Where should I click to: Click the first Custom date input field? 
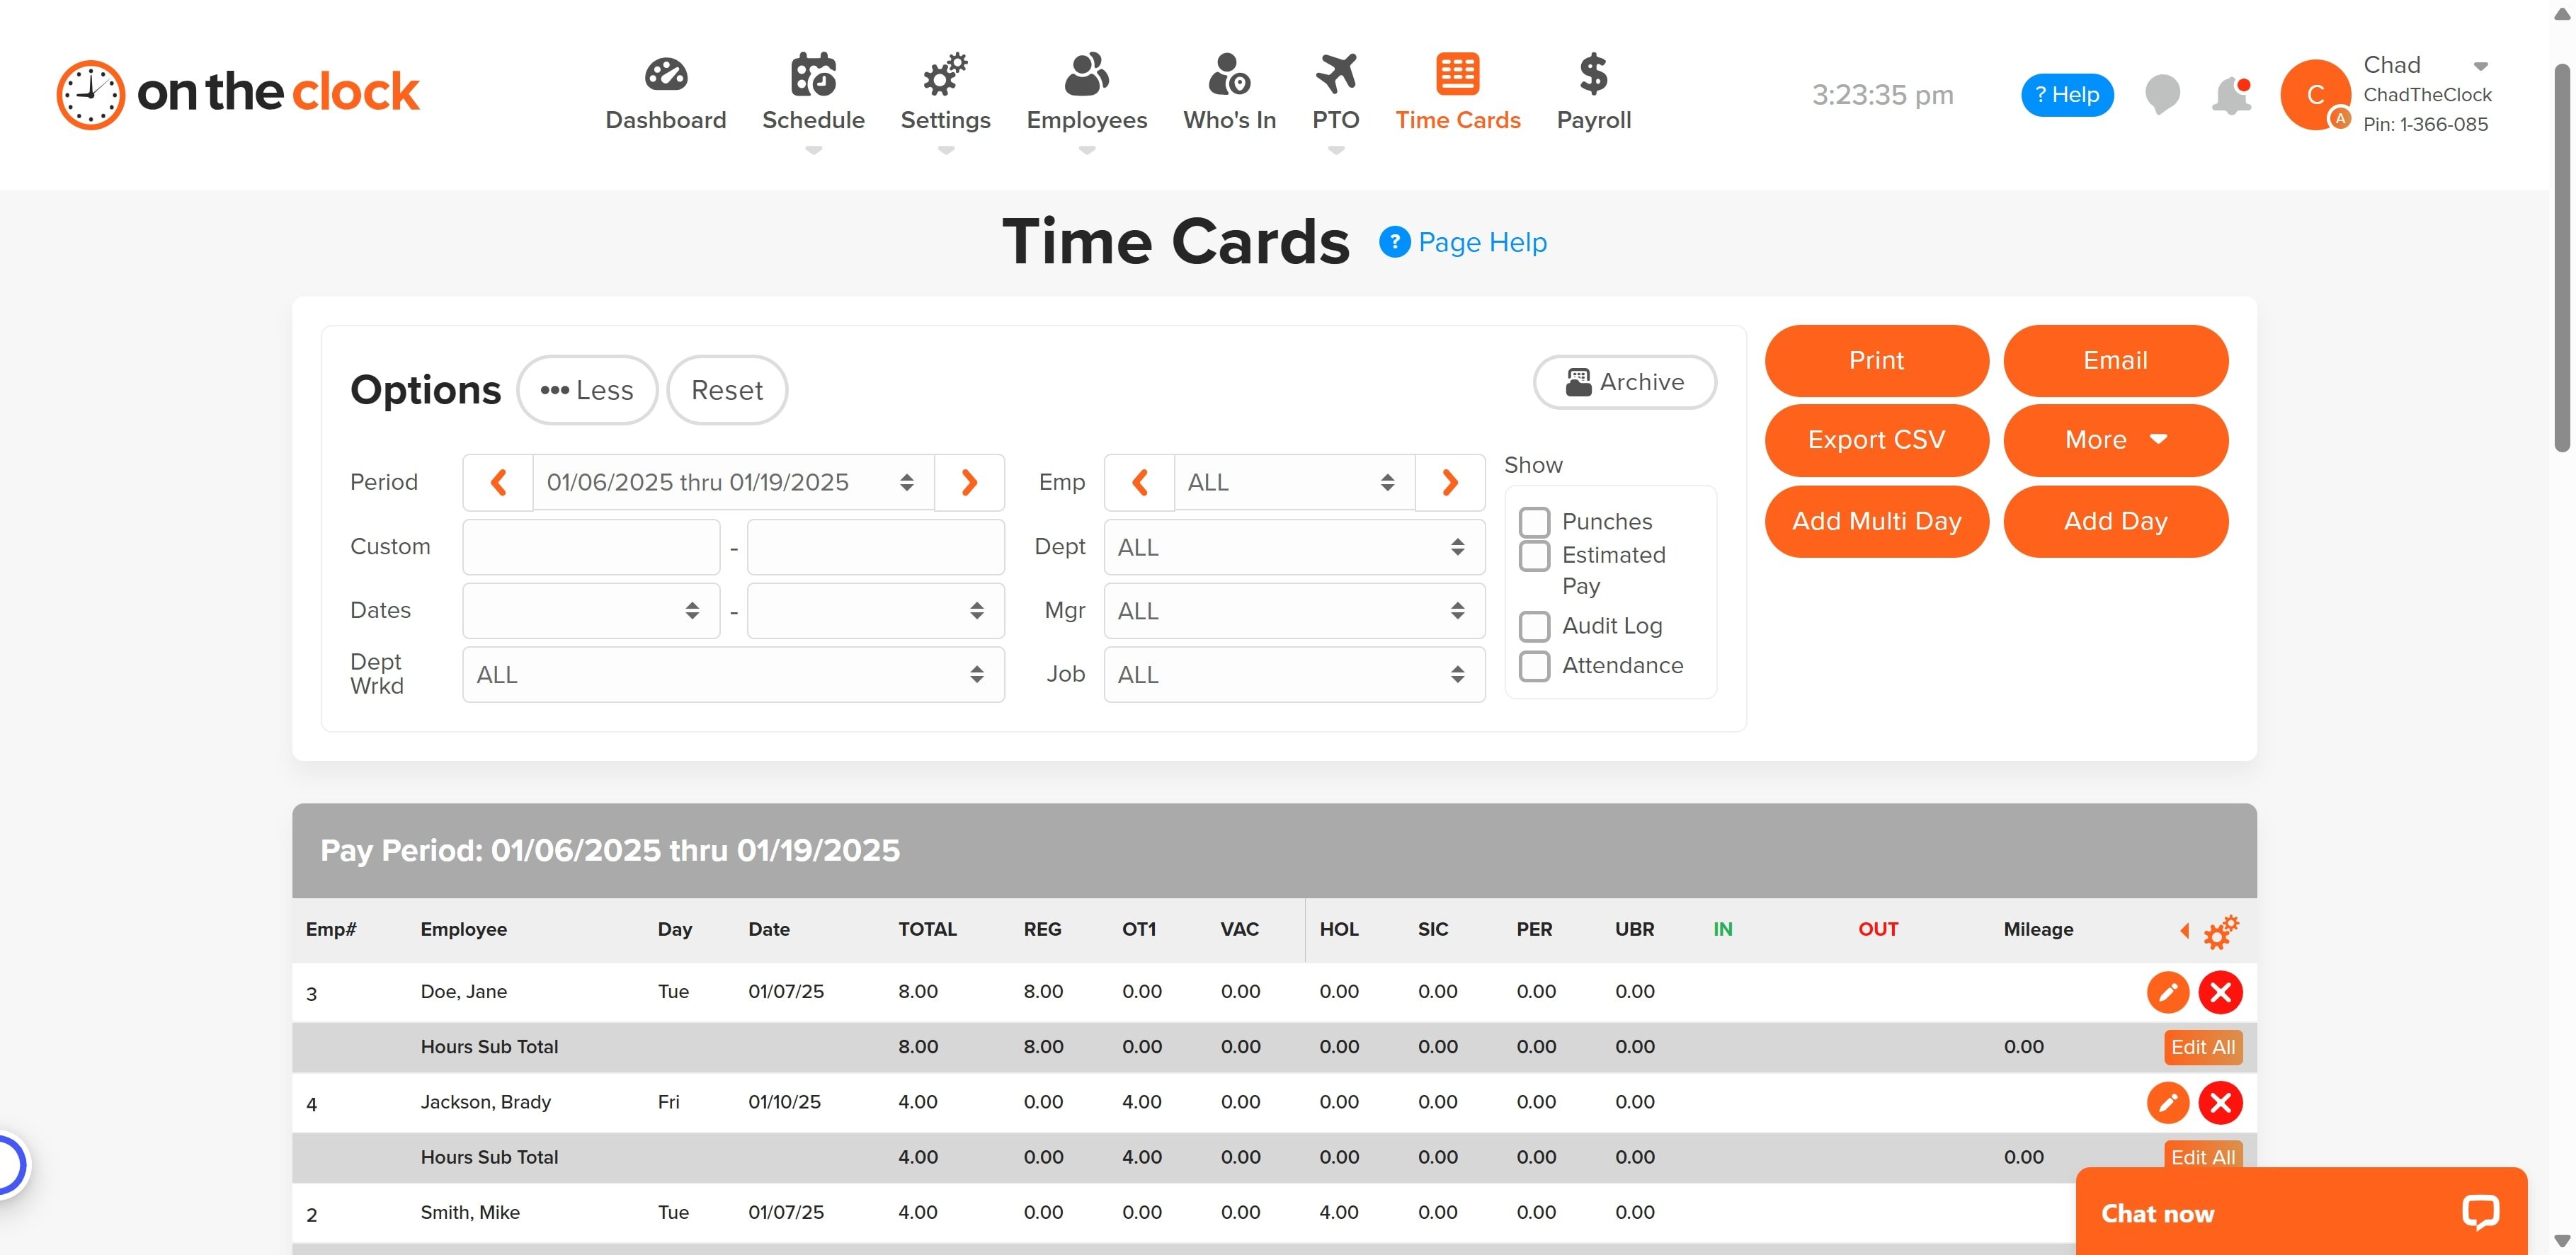(x=591, y=547)
